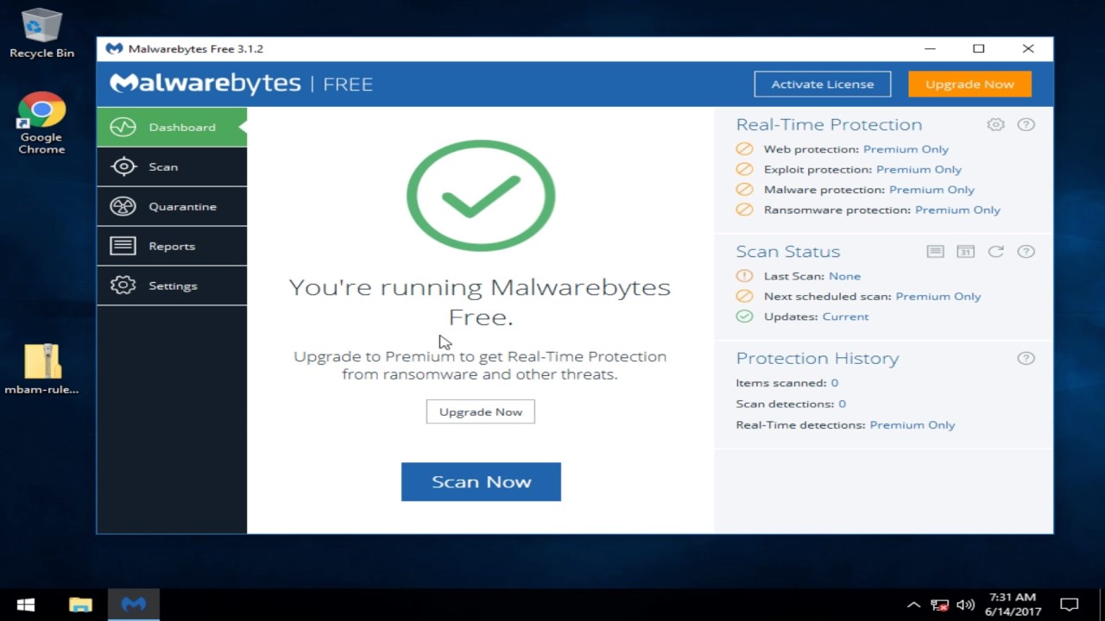Screen dimensions: 1105x621
Task: Click the Web protection status icon
Action: pyautogui.click(x=744, y=149)
